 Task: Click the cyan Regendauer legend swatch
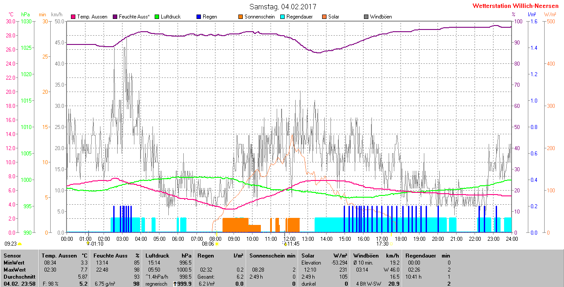[x=282, y=17]
